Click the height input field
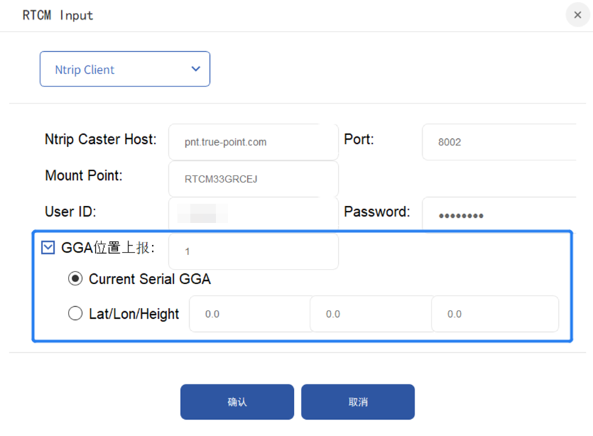This screenshot has height=436, width=593. click(494, 314)
